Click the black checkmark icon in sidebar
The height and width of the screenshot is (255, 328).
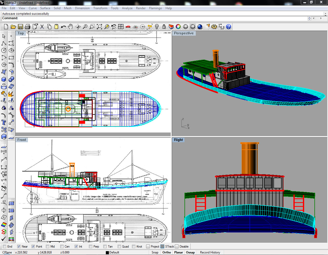4,239
